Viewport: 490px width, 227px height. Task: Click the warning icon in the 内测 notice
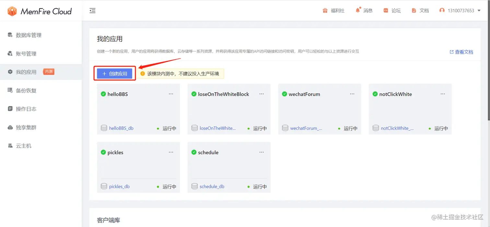tap(143, 74)
